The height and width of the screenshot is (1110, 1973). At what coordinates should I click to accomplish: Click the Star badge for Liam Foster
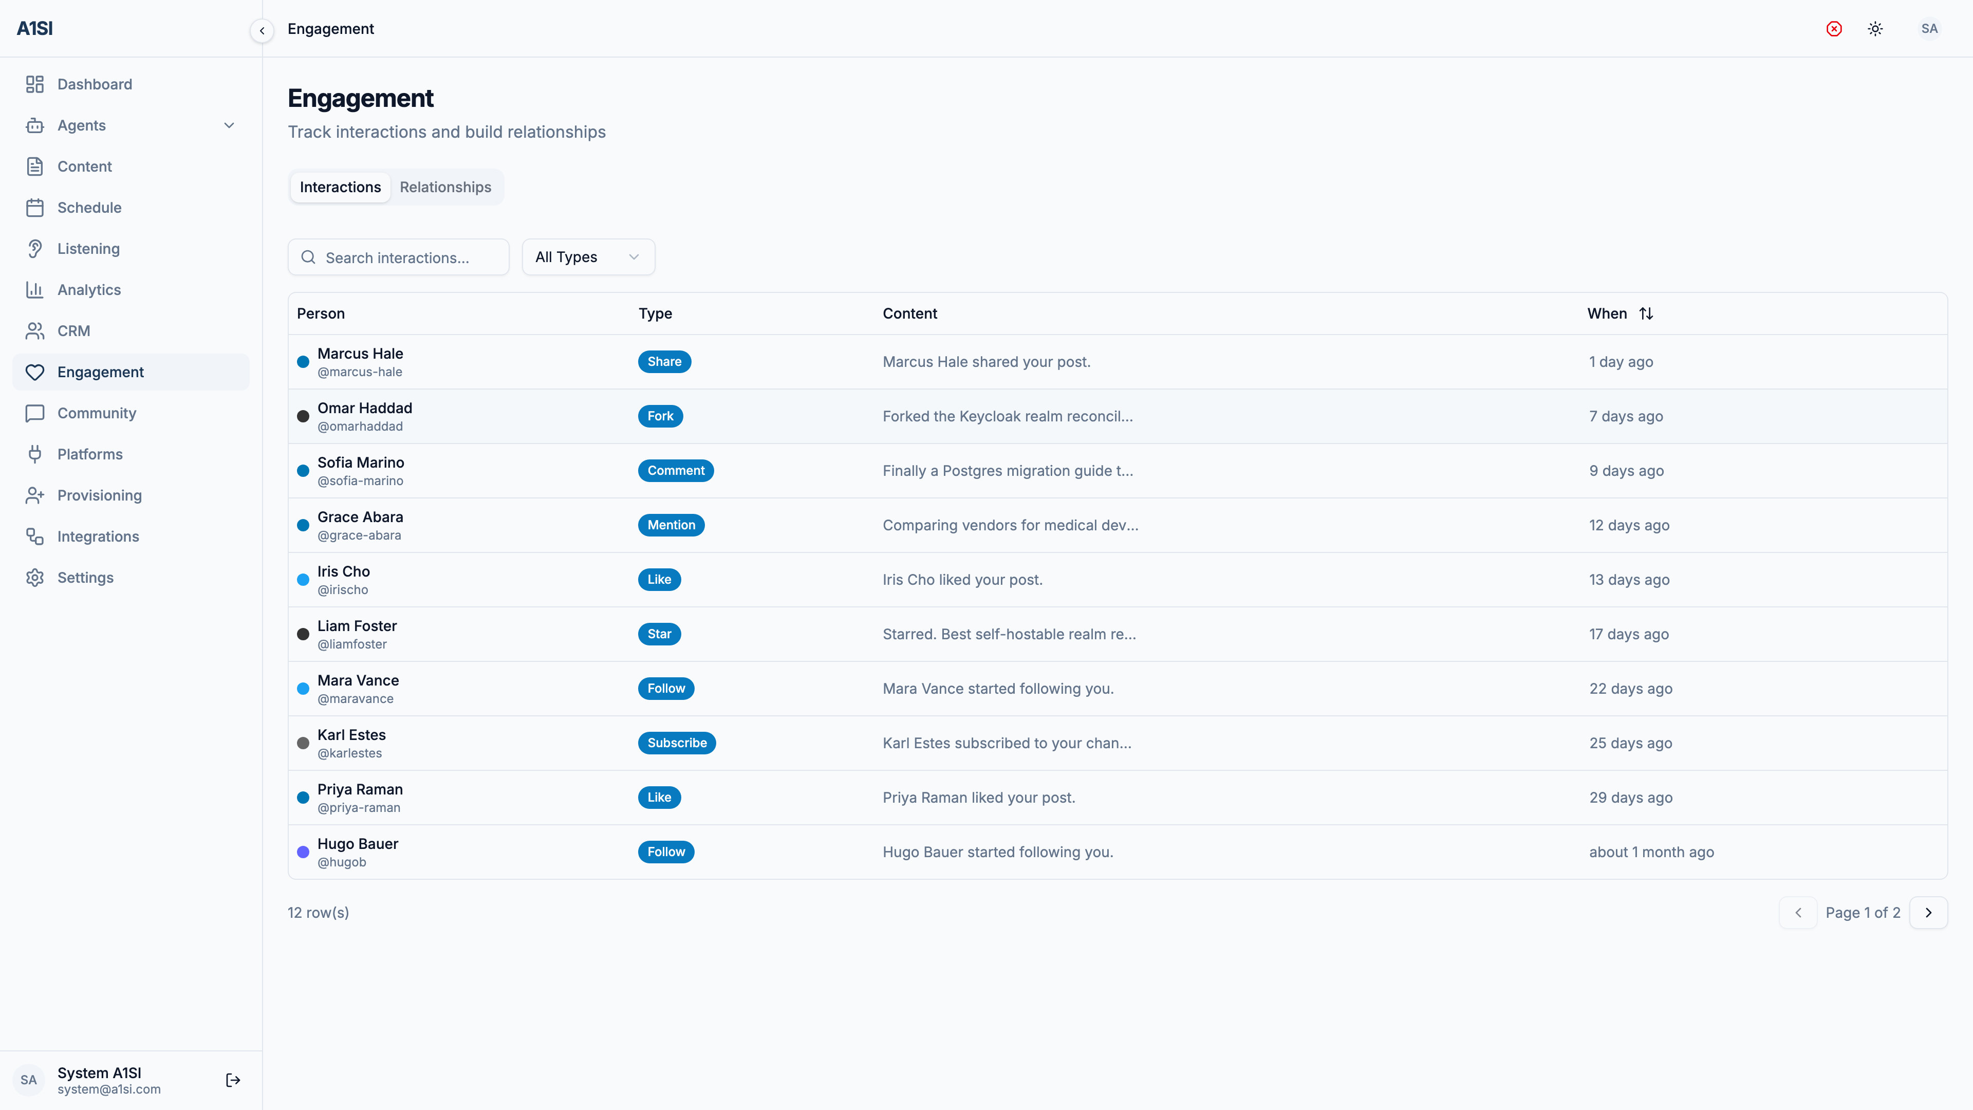coord(659,634)
